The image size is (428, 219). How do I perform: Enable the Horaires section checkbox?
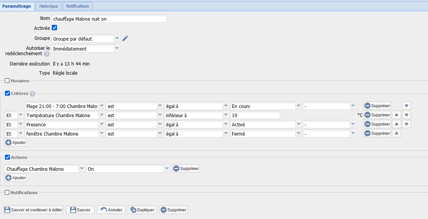point(7,81)
